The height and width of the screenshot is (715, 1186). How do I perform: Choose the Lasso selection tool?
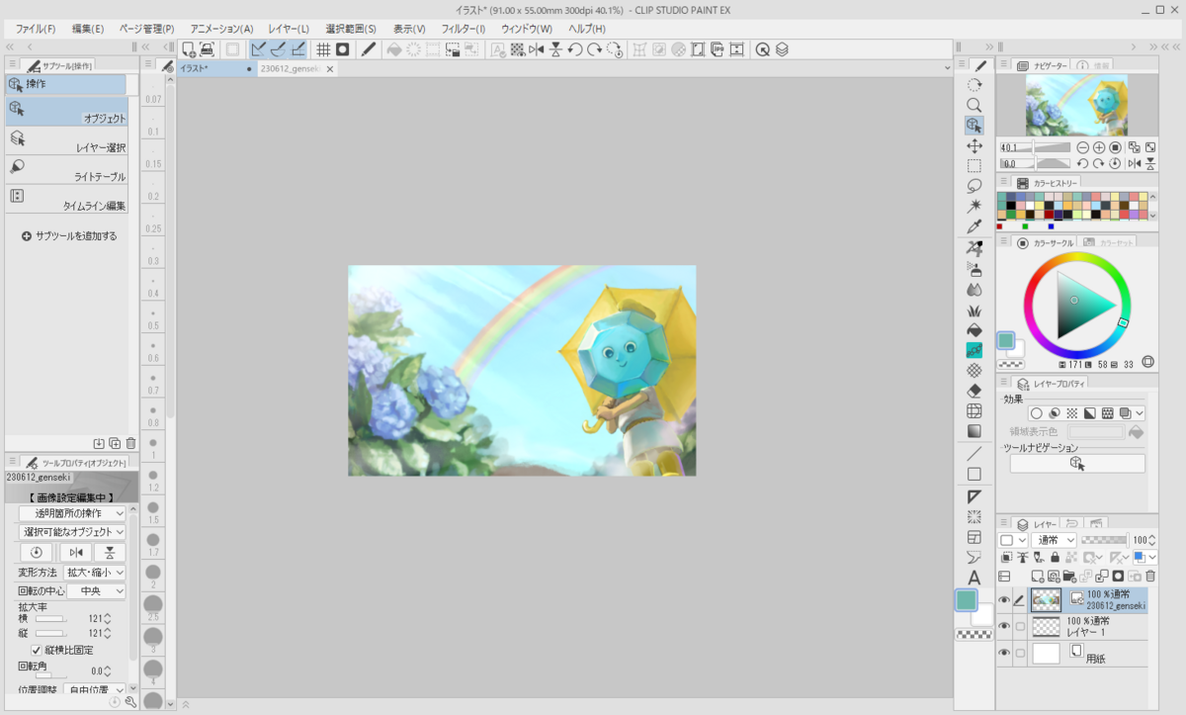click(x=974, y=185)
